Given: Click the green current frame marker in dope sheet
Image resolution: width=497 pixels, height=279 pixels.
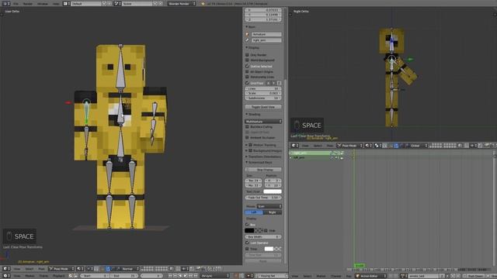Looking at the screenshot, I should (x=360, y=265).
